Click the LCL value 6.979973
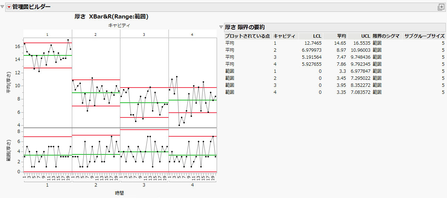This screenshot has width=447, height=198. click(x=311, y=50)
